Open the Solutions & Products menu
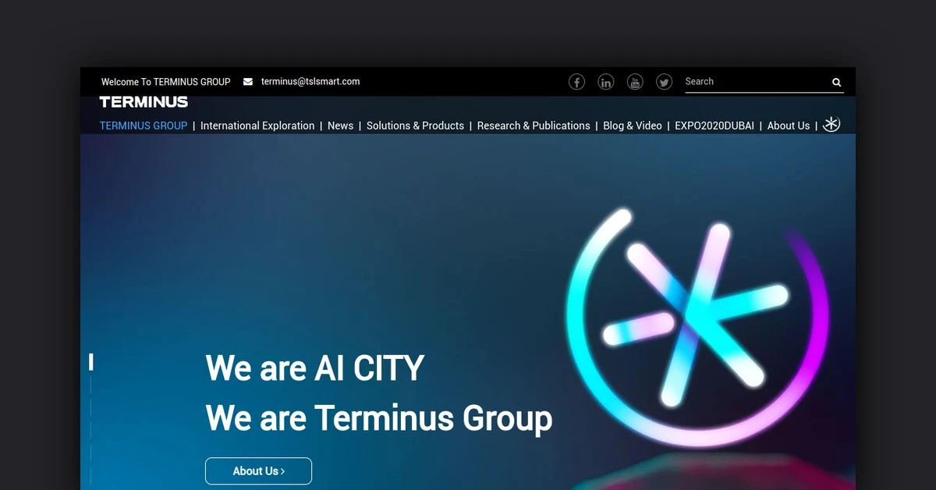Image resolution: width=936 pixels, height=490 pixels. click(415, 126)
